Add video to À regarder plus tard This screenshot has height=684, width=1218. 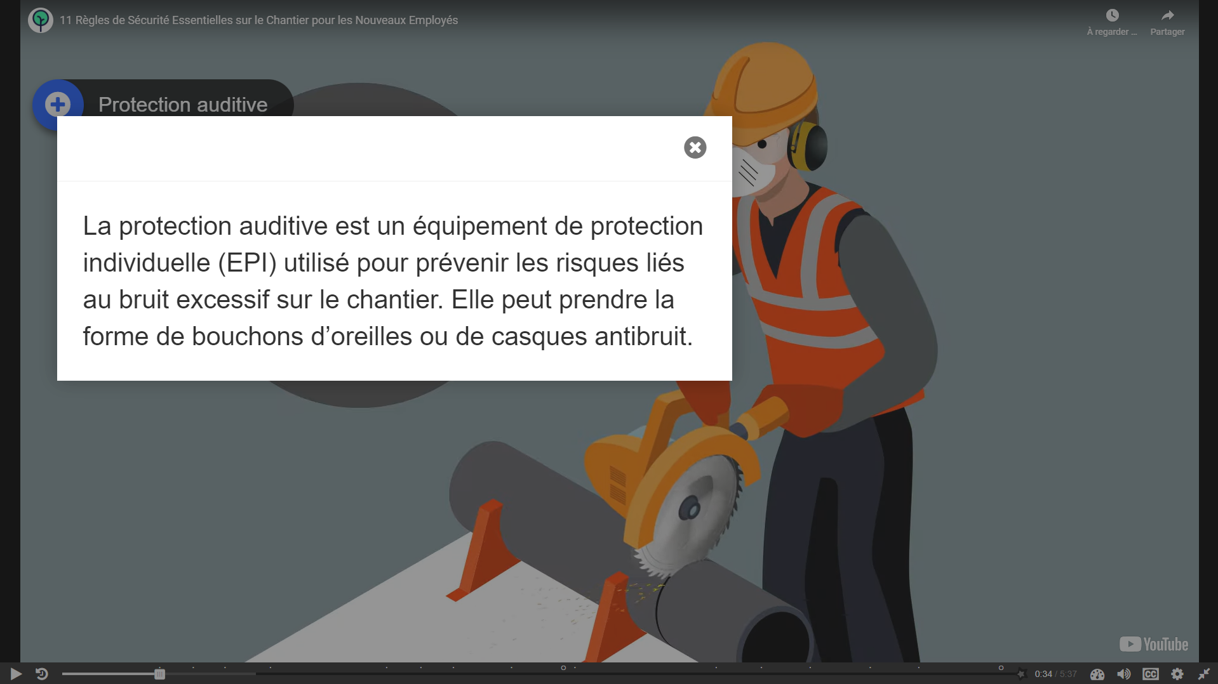click(1112, 22)
